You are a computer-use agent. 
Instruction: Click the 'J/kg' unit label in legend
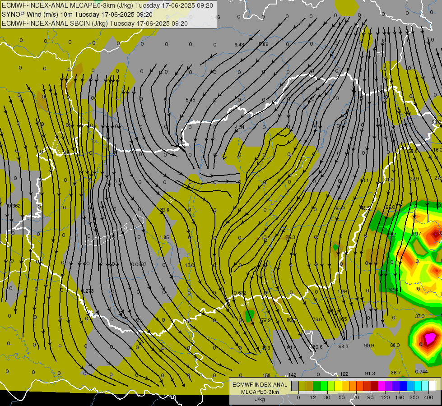click(x=260, y=399)
